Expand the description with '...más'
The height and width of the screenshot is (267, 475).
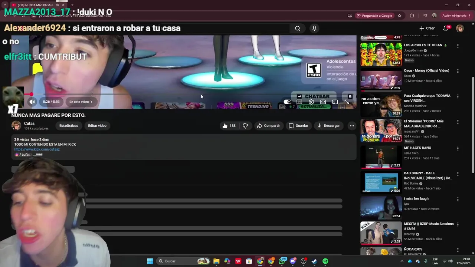[38, 154]
